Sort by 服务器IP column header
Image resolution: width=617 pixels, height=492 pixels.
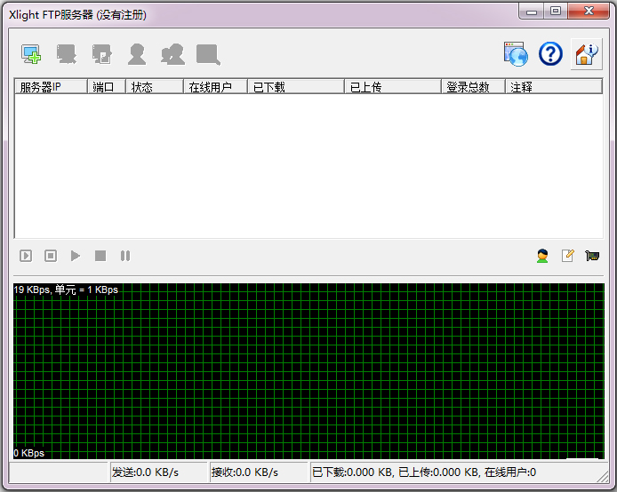51,87
